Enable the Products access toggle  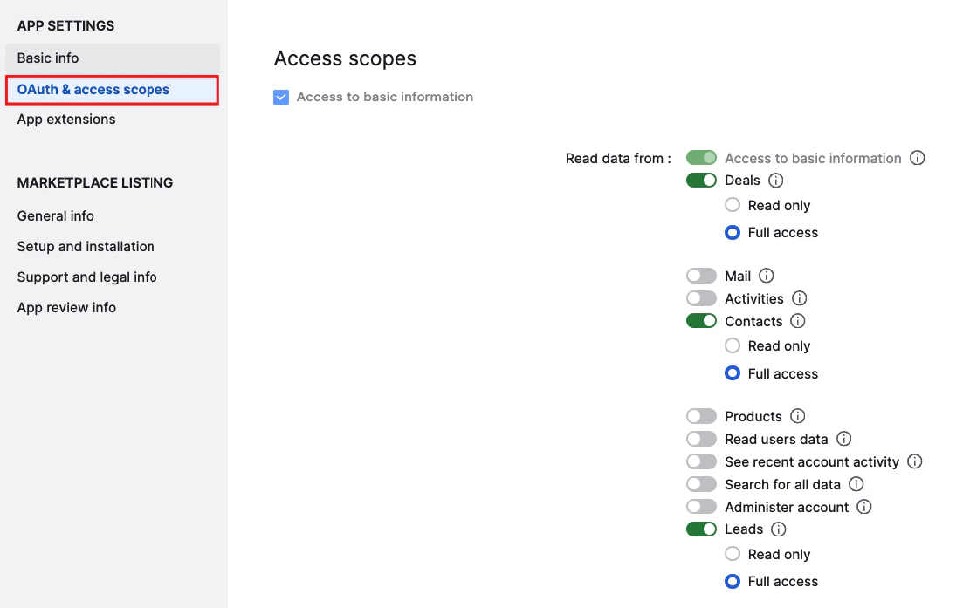(701, 416)
